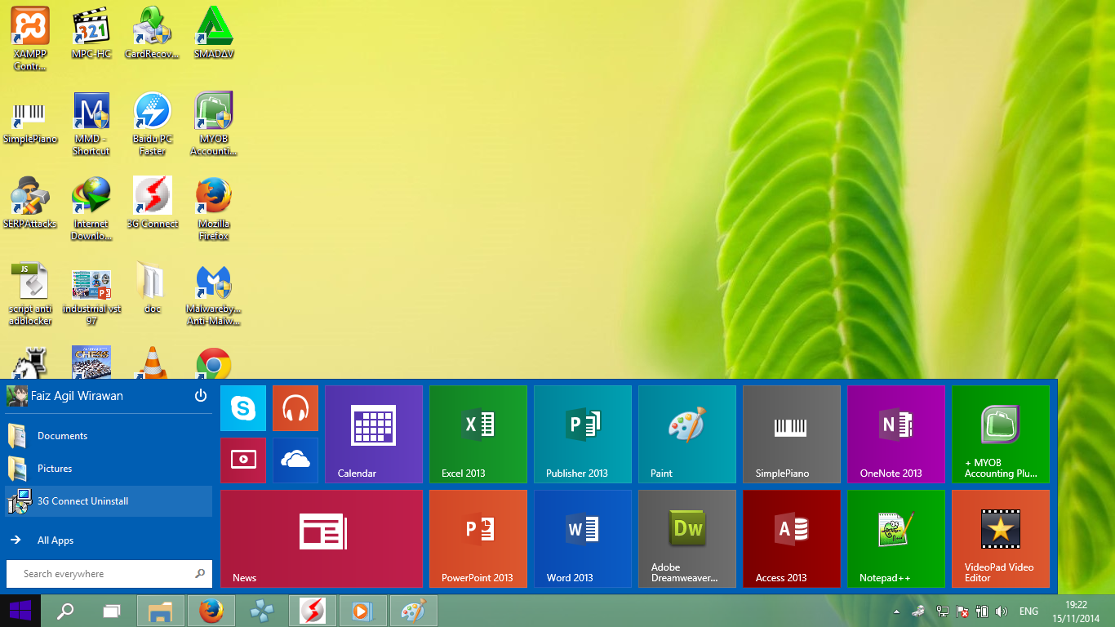Click the power button in Start menu
Viewport: 1115px width, 627px height.
pos(201,396)
